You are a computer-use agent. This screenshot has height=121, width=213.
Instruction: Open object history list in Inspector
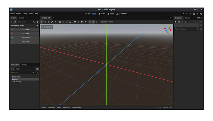201,22
